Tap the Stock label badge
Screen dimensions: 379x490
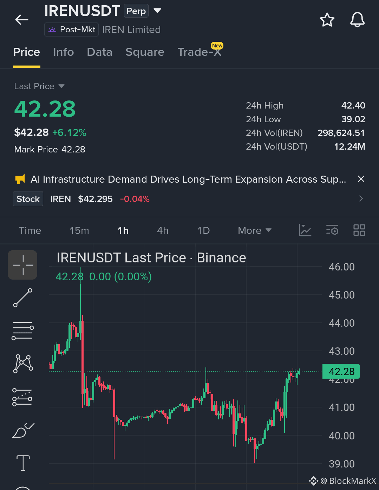pyautogui.click(x=28, y=199)
